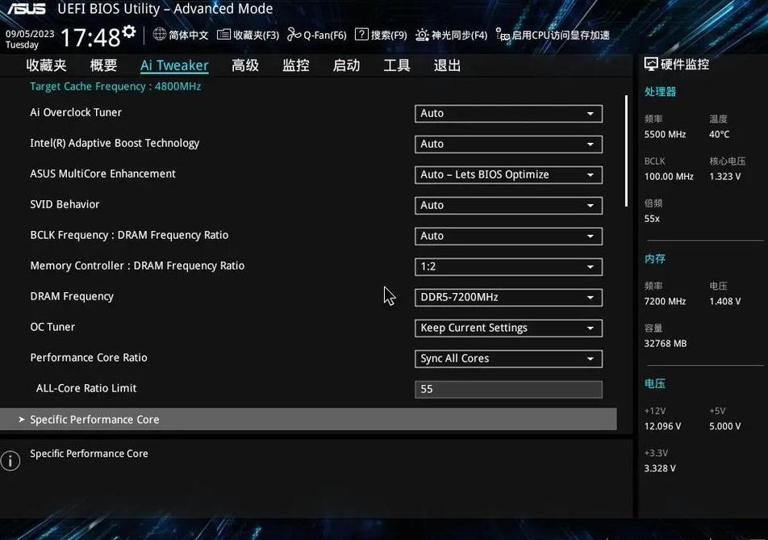
Task: Open the Q-Fan(F6) fan icon
Action: click(294, 34)
